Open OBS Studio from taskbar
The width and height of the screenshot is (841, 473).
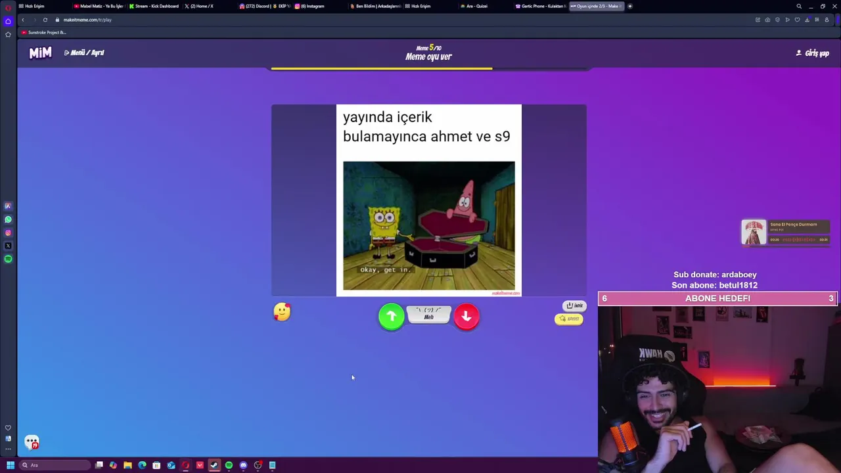click(x=258, y=465)
